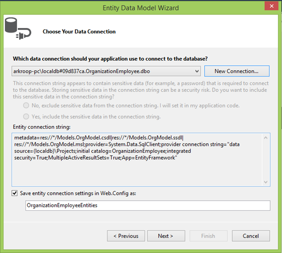The width and height of the screenshot is (282, 253).
Task: Close the Entity Data Model Wizard window
Action: coord(272,6)
